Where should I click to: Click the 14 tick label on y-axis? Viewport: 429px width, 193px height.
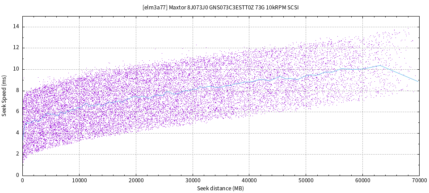click(x=16, y=26)
